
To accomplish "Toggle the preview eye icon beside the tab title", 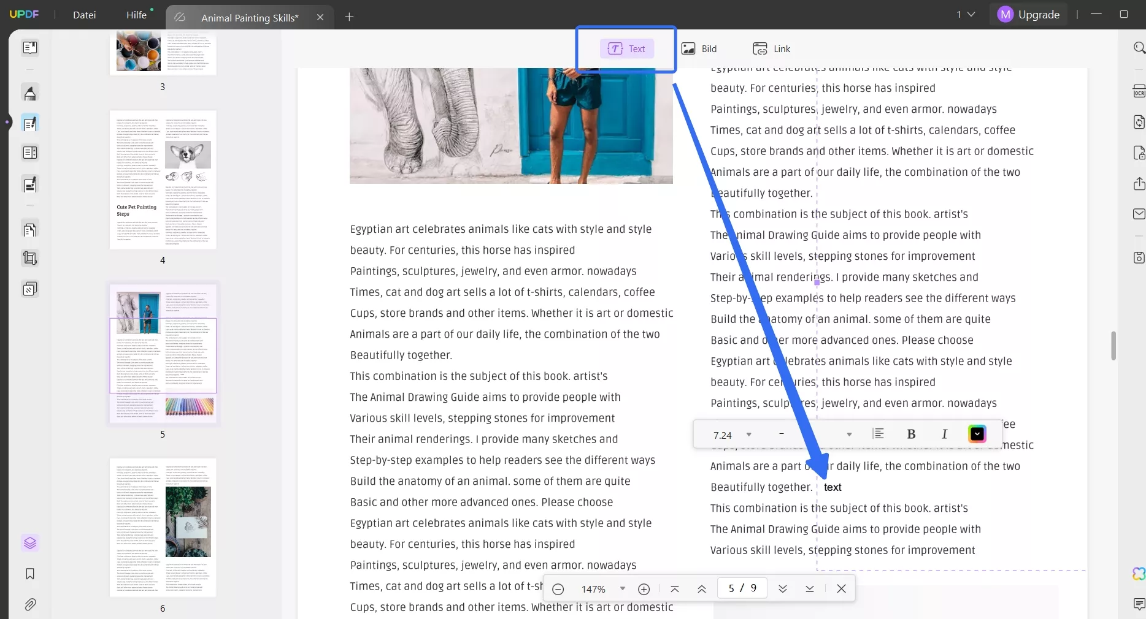I will coord(179,17).
